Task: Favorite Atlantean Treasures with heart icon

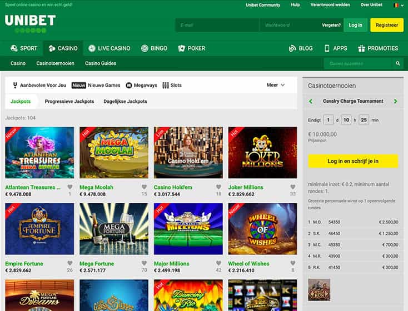Action: coord(69,187)
